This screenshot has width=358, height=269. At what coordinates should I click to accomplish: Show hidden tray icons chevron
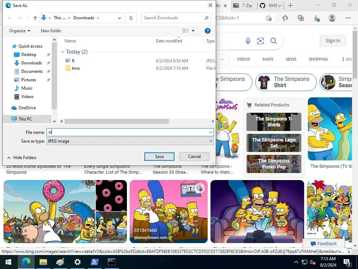pyautogui.click(x=296, y=262)
